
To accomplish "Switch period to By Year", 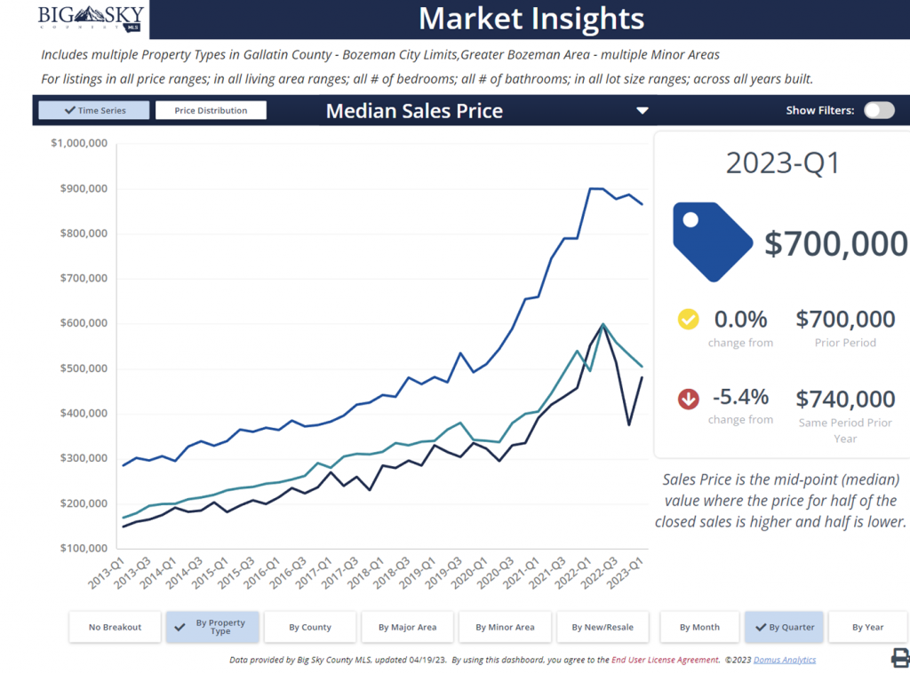I will coord(867,627).
